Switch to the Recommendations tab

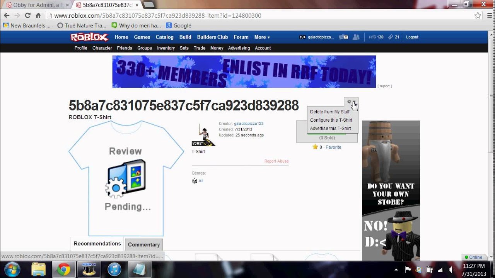[x=97, y=244]
